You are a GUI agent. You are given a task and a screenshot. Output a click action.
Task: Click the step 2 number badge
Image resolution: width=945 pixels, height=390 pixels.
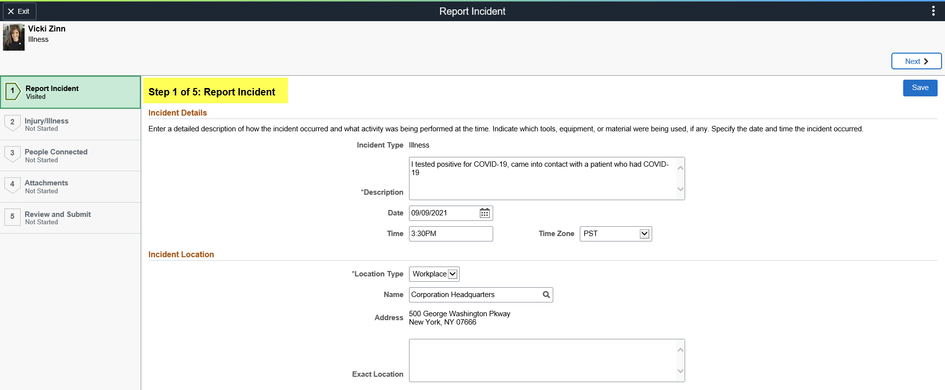click(12, 122)
